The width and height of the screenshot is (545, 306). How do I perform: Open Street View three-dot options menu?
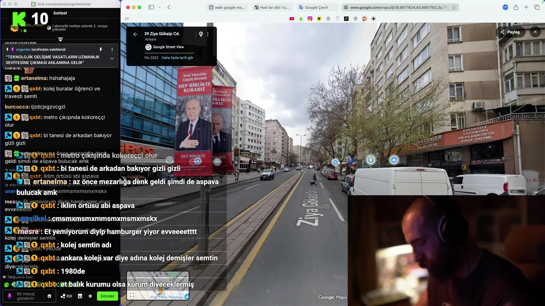tap(208, 34)
